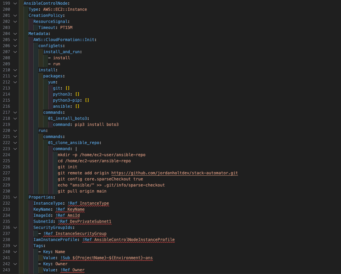The image size is (341, 274).
Task: Click the 'ansible: []' package entry
Action: [x=66, y=106]
